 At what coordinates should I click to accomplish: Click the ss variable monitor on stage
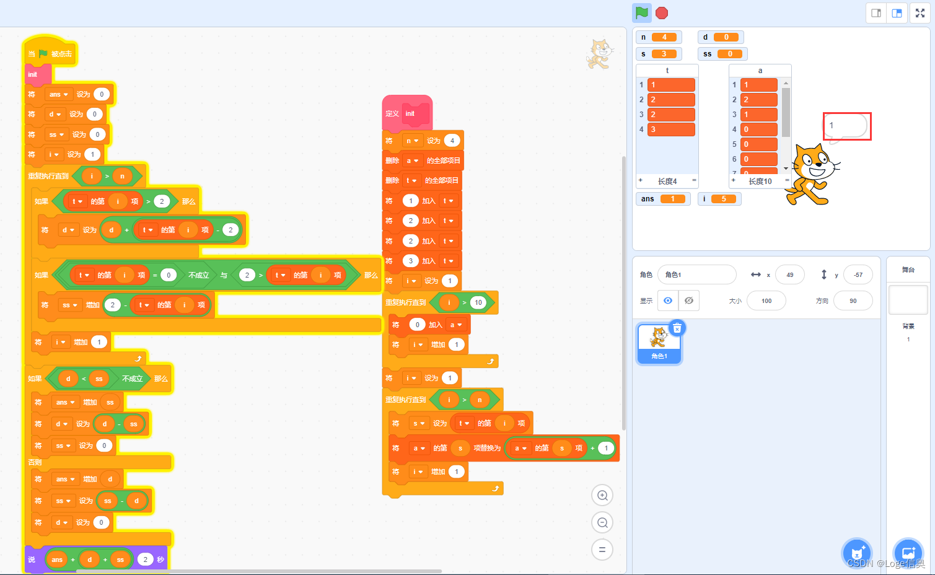[x=722, y=54]
